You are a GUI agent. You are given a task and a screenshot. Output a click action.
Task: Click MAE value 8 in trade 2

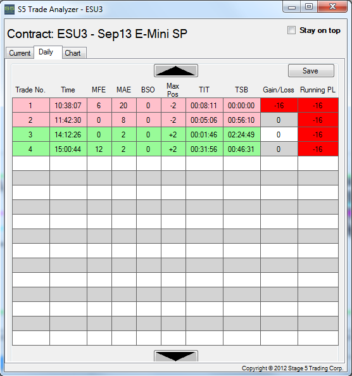124,120
